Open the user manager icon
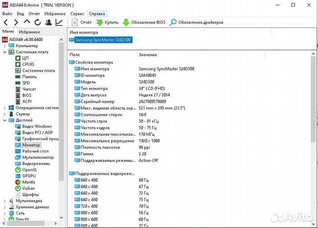The width and height of the screenshot is (318, 228). [48, 22]
